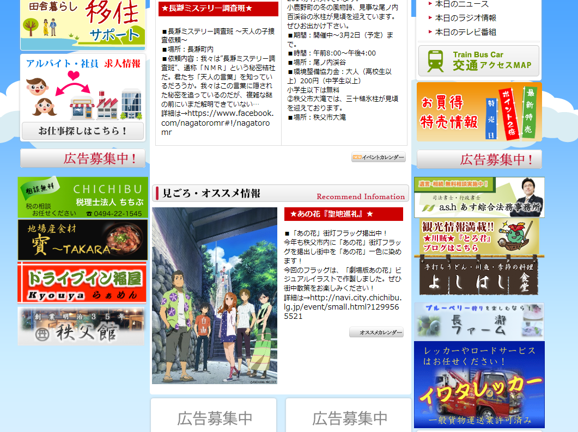Open the あの花 anime poster image
Image resolution: width=578 pixels, height=432 pixels.
(215, 296)
